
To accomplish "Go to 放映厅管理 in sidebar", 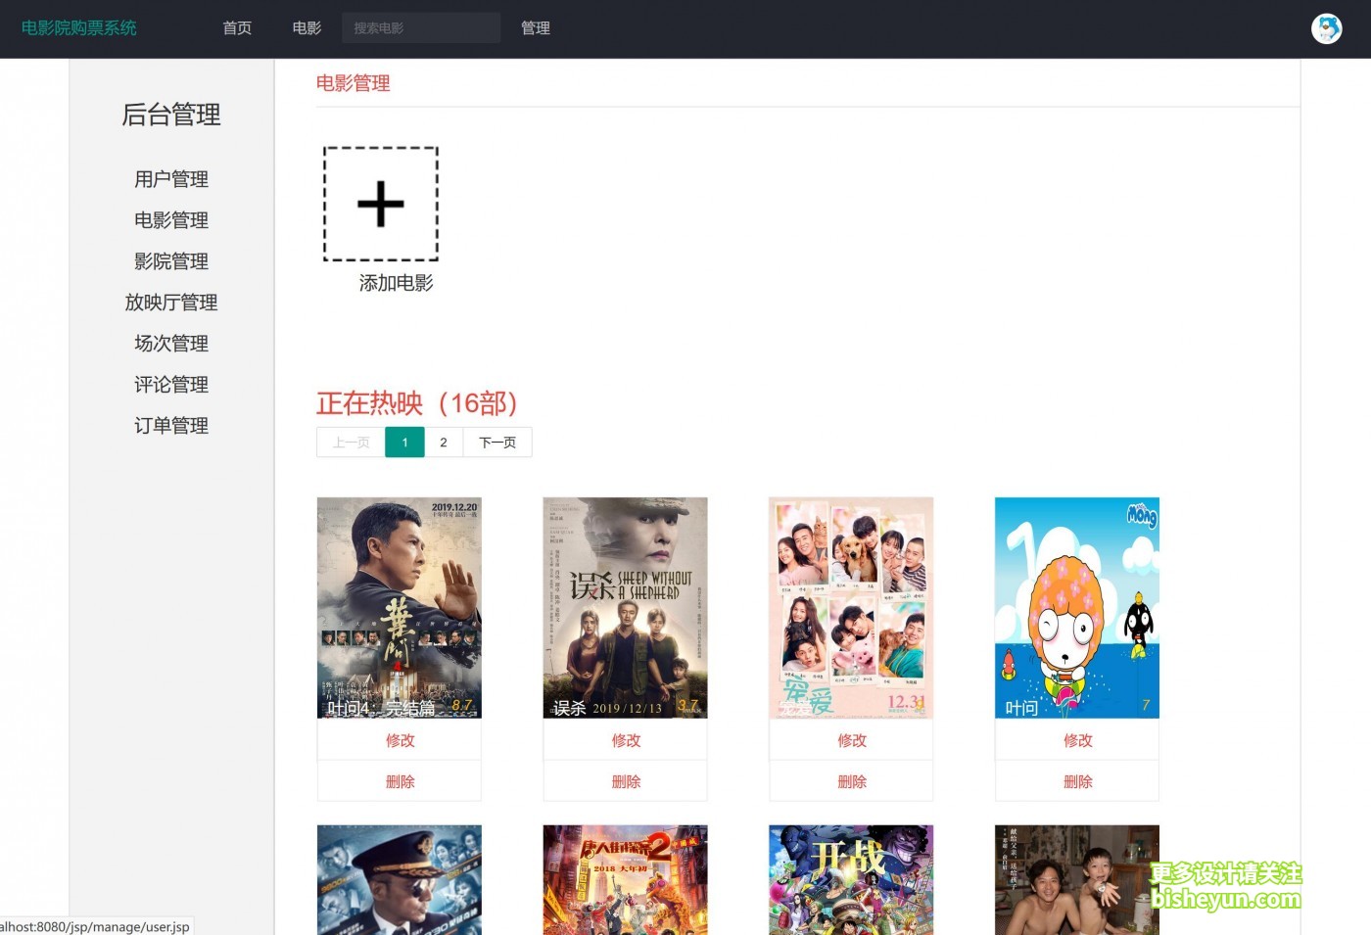I will click(171, 303).
